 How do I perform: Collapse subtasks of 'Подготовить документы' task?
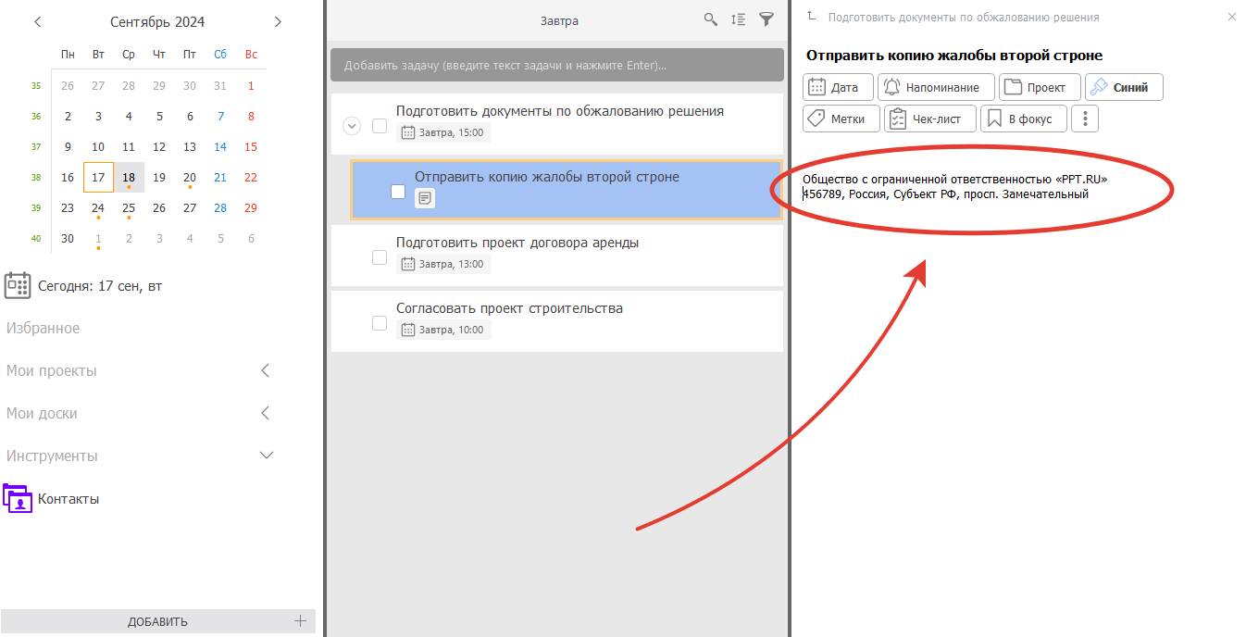pos(352,126)
